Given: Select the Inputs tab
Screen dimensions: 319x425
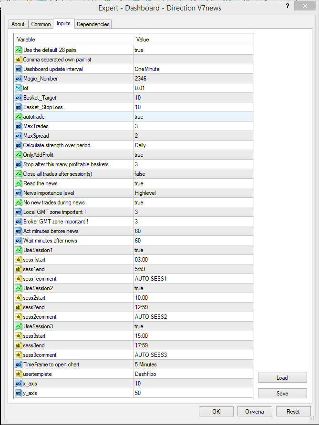Looking at the screenshot, I should pos(64,23).
